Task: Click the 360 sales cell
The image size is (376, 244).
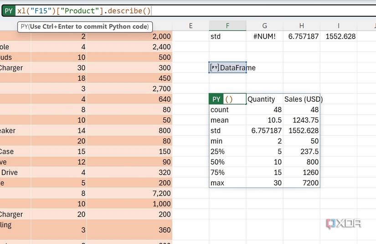Action: pos(129,229)
